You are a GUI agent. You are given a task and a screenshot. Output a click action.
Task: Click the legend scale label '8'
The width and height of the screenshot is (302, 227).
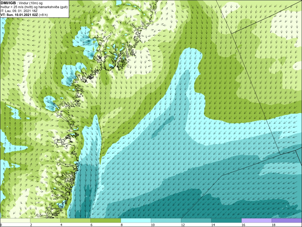point(121,225)
